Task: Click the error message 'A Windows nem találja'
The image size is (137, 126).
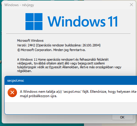Action: (x=78, y=92)
